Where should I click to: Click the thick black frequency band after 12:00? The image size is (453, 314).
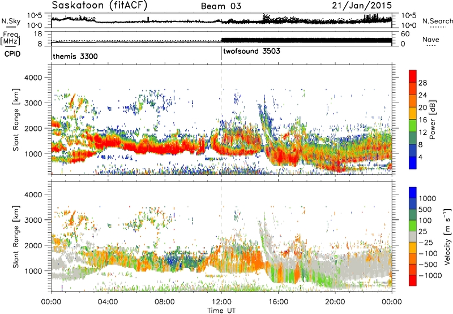[x=306, y=40]
